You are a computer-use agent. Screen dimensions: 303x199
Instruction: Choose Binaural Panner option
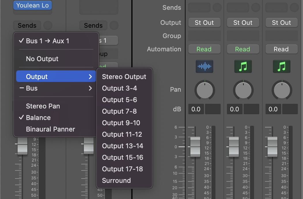[x=56, y=129]
